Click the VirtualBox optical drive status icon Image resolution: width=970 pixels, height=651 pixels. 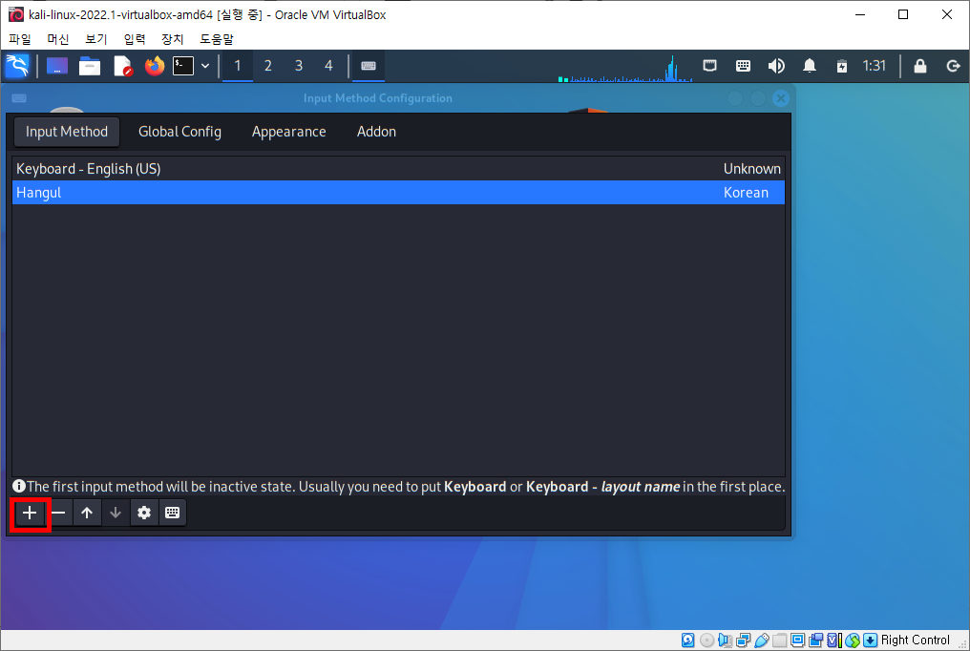click(x=706, y=640)
